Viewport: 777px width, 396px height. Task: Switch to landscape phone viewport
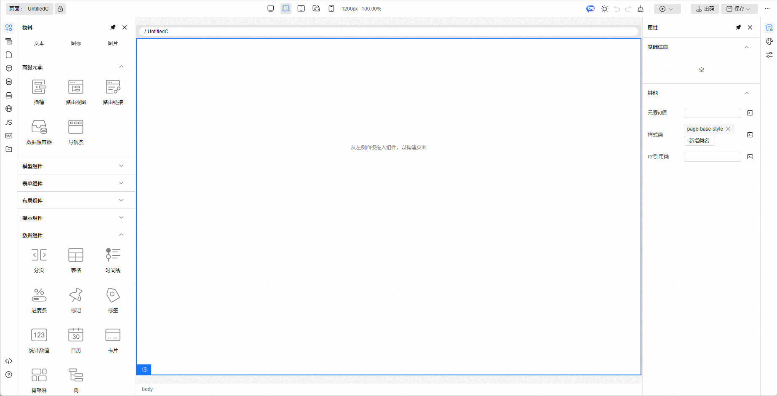coord(316,8)
